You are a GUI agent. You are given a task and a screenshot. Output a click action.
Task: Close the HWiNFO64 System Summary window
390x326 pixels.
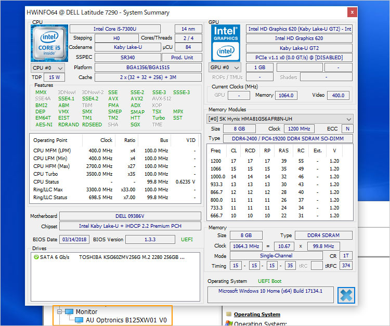(352, 12)
